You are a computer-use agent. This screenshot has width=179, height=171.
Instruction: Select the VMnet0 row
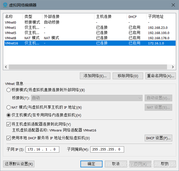90,22
